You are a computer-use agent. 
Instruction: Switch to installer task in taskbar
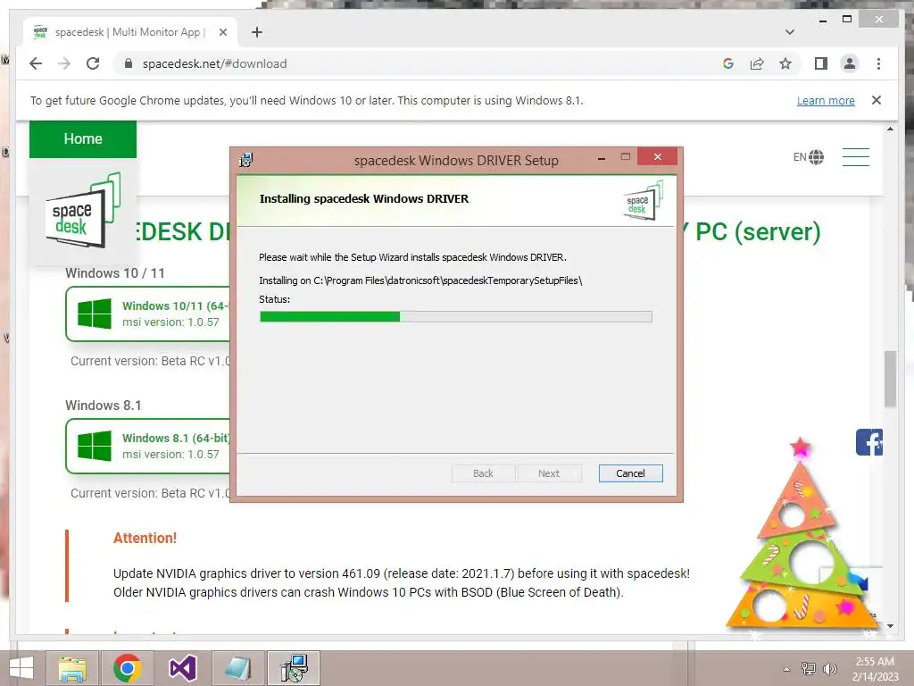pyautogui.click(x=294, y=668)
